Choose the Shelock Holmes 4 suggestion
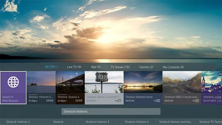The width and height of the screenshot is (222, 125). [x=136, y=122]
